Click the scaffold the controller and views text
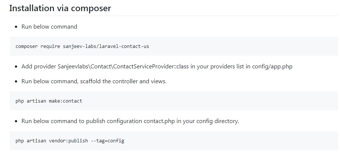 pos(123,81)
